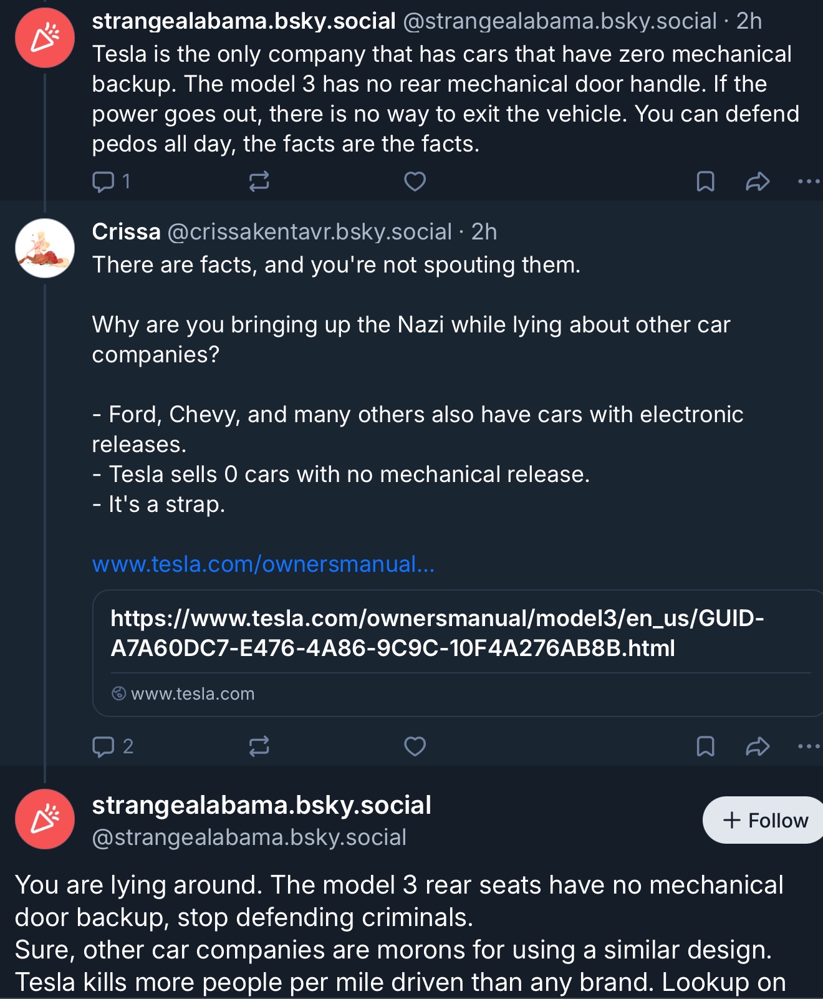This screenshot has height=999, width=823.
Task: Open strangealabama's avatar beside the Follow button
Action: 45,819
